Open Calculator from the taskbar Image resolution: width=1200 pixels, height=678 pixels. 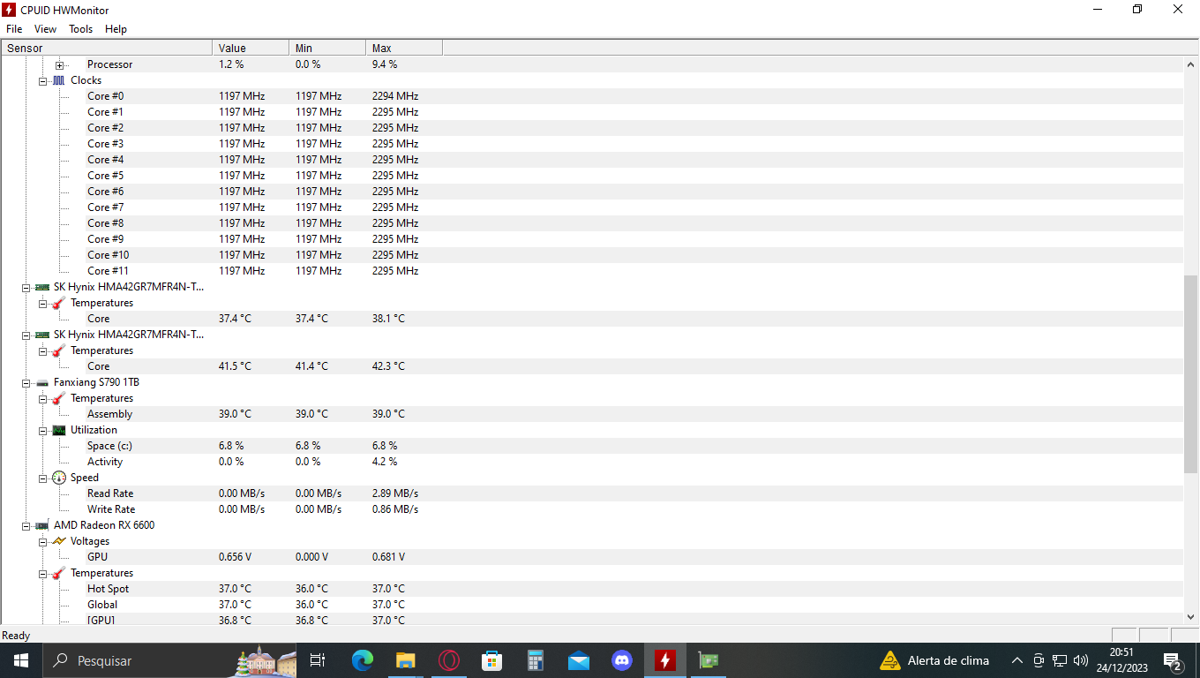pos(536,660)
